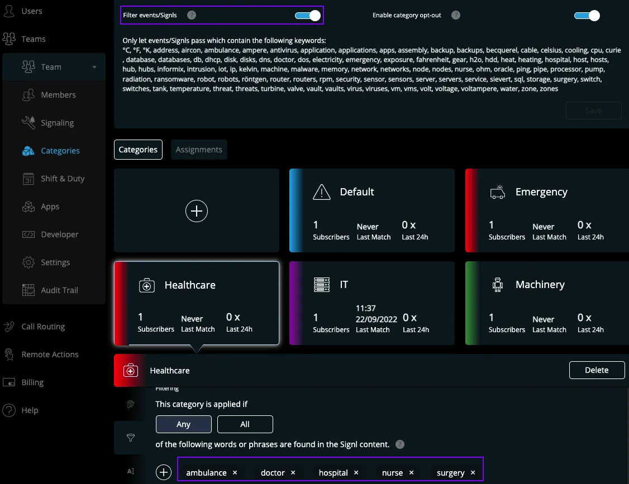Select the IT category card
Image resolution: width=629 pixels, height=484 pixels.
[372, 303]
